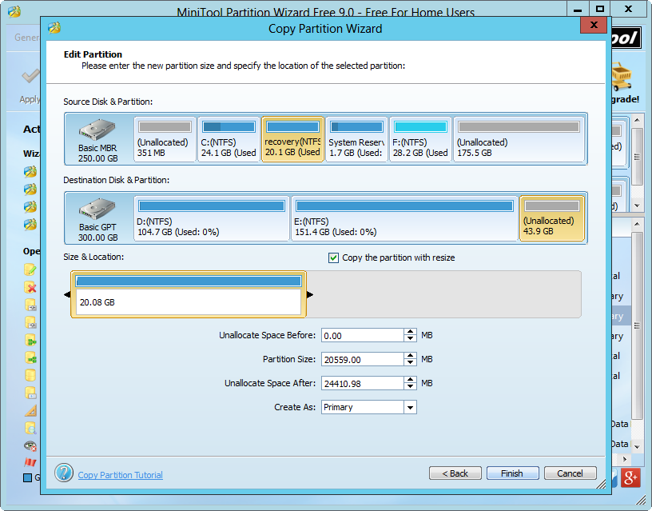652x511 pixels.
Task: Click the second wizard icon in sidebar
Action: 30,190
